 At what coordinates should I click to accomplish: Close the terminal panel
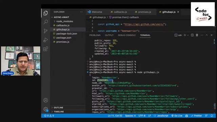pyautogui.click(x=212, y=35)
